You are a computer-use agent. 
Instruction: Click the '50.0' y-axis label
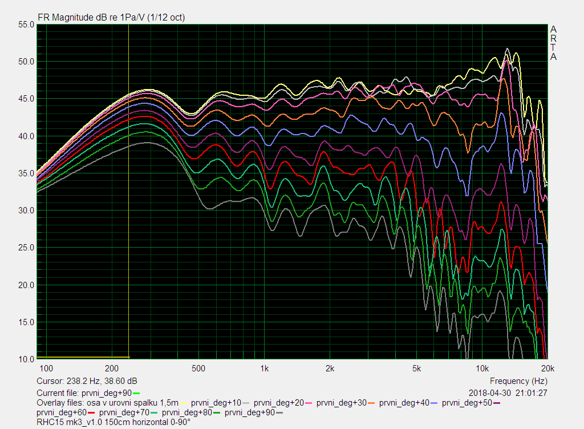(26, 62)
